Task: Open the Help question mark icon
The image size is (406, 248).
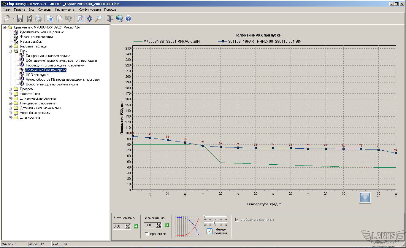Action: tap(128, 19)
